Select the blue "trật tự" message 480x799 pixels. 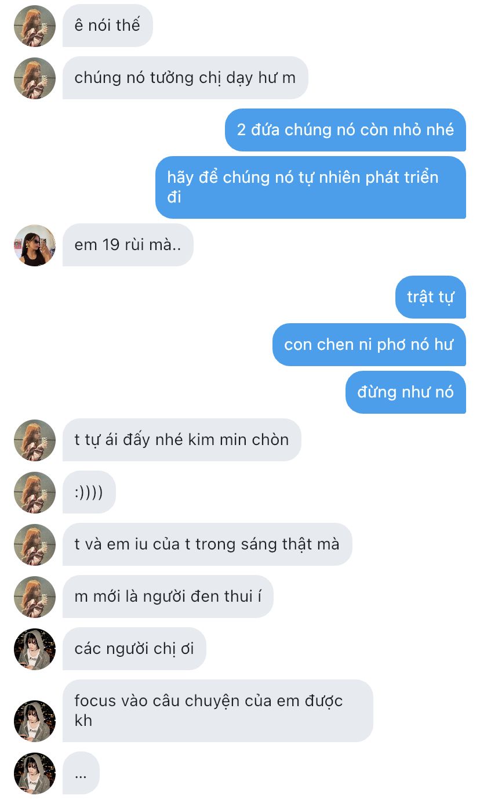point(431,297)
